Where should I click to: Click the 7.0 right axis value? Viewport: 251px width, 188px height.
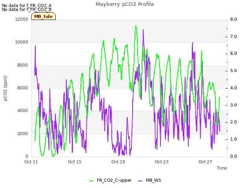pyautogui.click(x=233, y=36)
